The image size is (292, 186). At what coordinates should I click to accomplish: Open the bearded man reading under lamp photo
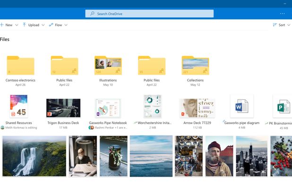coord(83,156)
